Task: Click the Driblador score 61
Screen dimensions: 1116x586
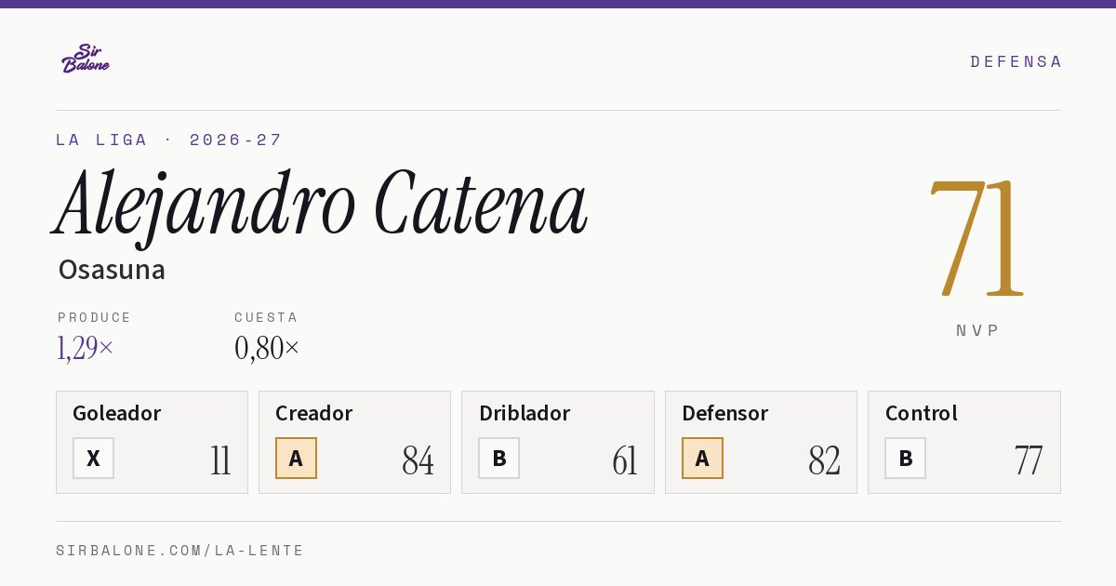Action: [x=625, y=460]
